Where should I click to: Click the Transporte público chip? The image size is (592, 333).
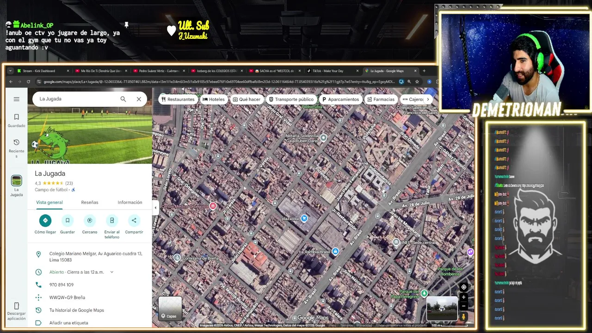pos(291,99)
